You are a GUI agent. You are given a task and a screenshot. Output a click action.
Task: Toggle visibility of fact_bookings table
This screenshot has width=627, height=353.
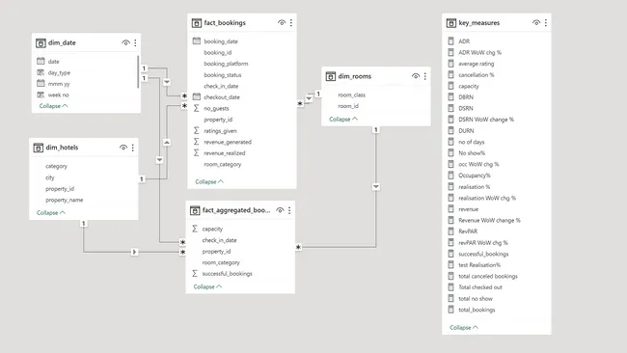tap(282, 23)
